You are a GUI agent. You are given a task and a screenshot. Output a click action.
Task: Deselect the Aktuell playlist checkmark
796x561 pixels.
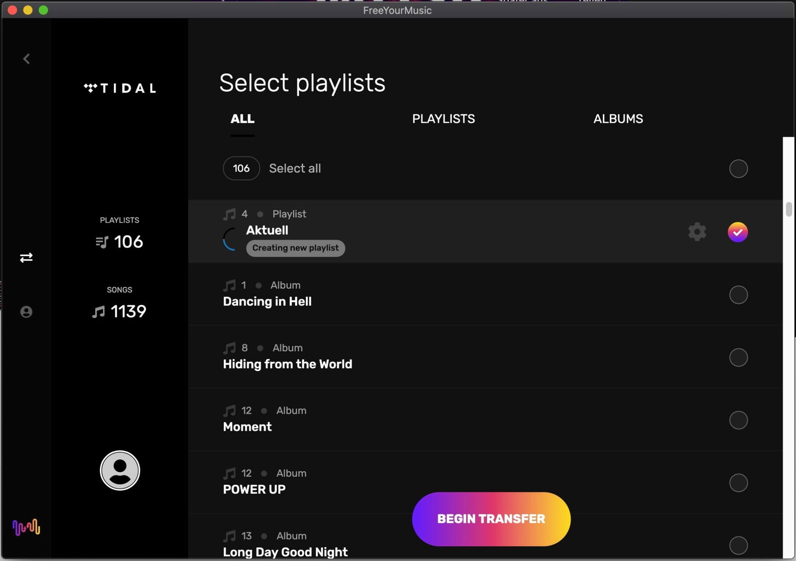(x=737, y=232)
